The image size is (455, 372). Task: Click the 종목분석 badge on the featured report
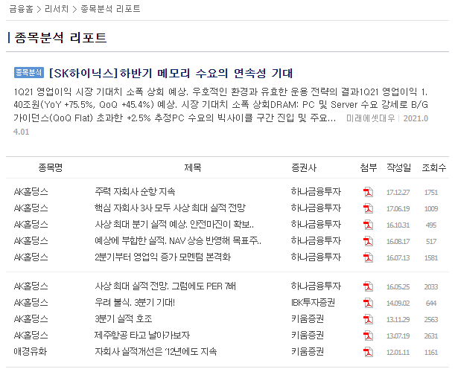click(29, 72)
